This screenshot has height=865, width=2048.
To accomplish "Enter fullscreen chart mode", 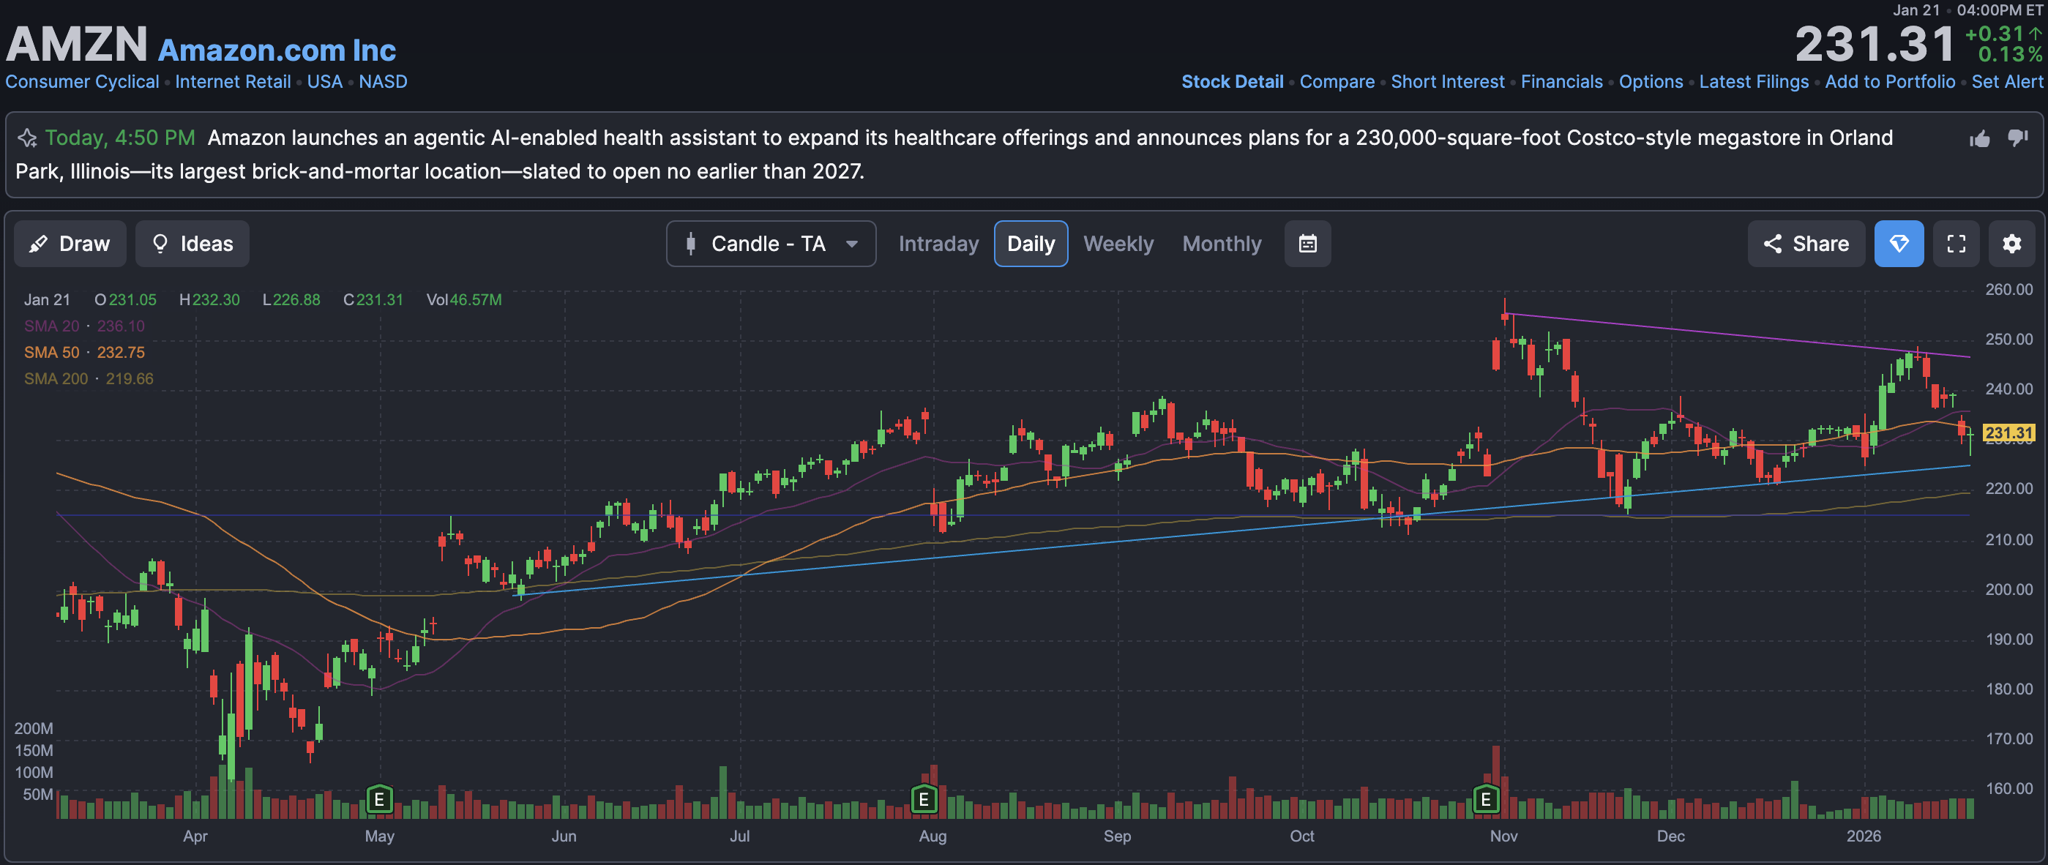I will coord(1956,243).
